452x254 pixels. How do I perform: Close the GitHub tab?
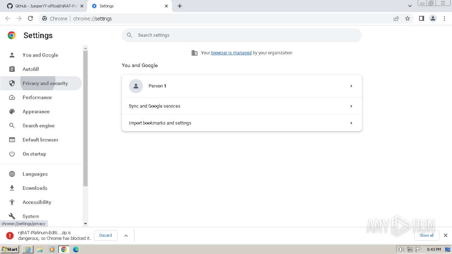(x=82, y=6)
